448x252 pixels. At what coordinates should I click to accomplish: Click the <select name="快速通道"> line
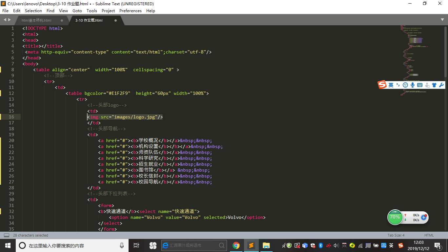(x=149, y=211)
